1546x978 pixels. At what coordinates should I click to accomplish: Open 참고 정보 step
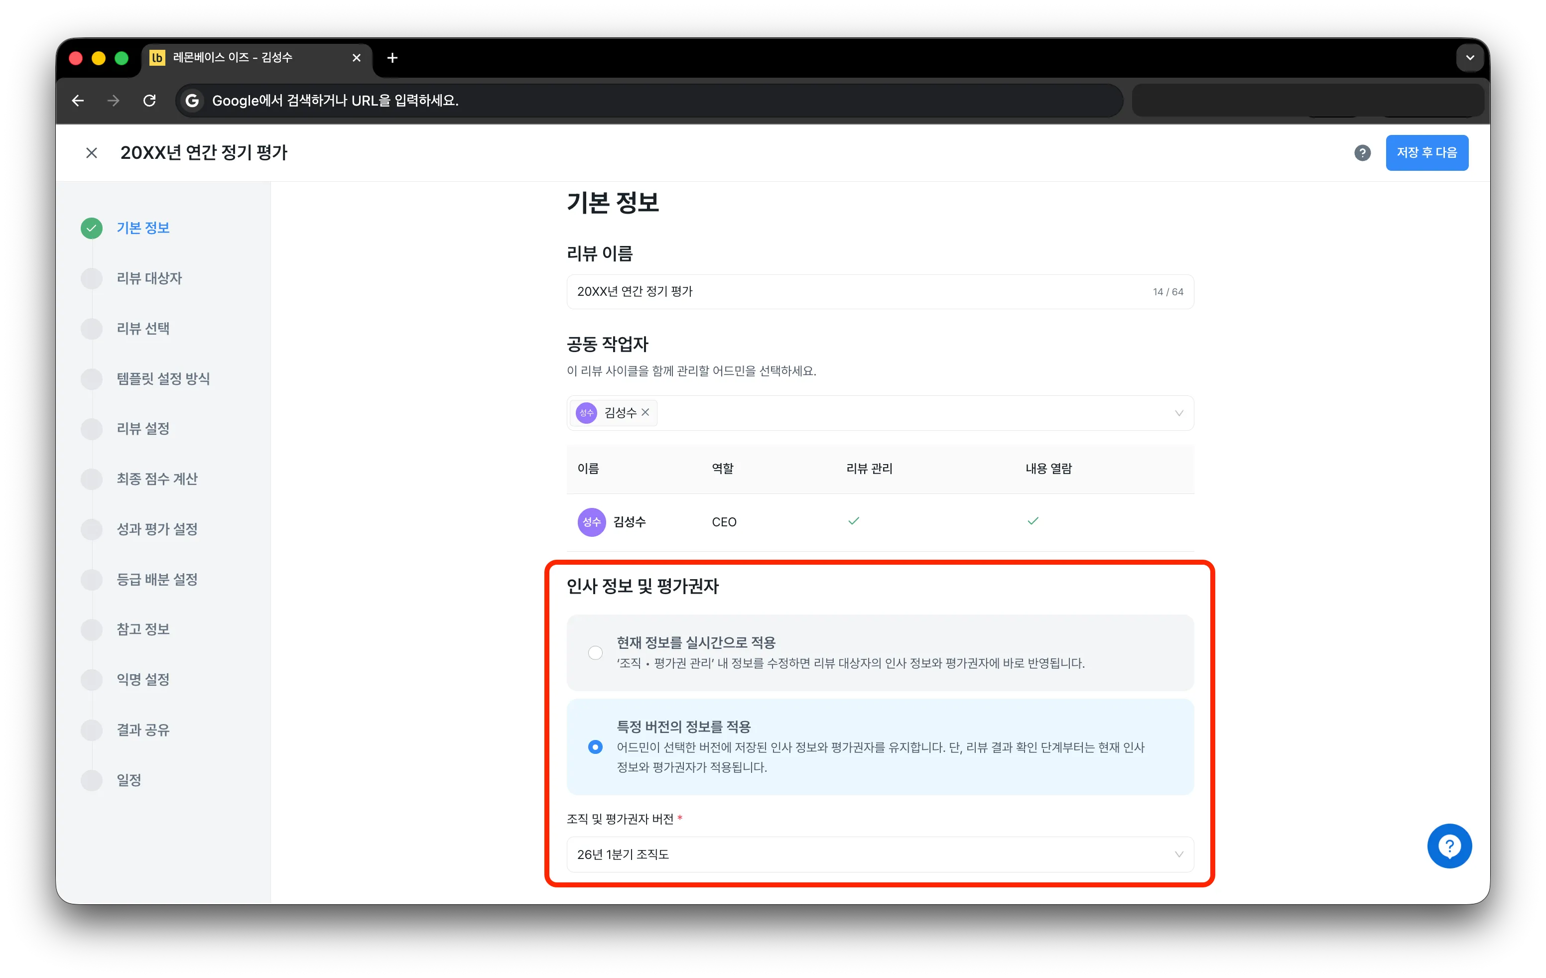(x=142, y=629)
